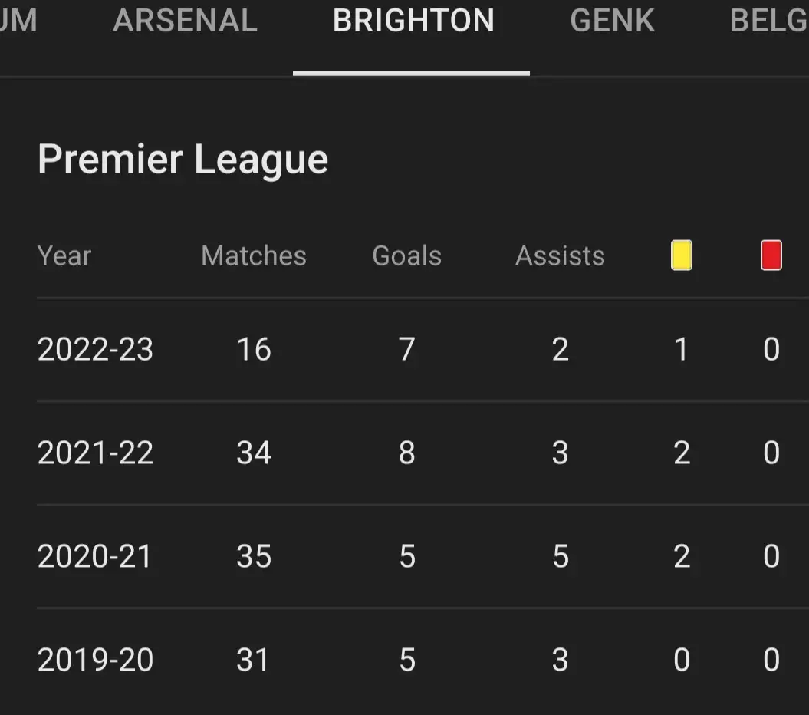809x715 pixels.
Task: Click the Assists column header
Action: coord(560,256)
